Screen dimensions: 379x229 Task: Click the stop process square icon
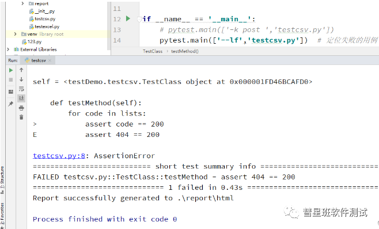tap(10, 80)
